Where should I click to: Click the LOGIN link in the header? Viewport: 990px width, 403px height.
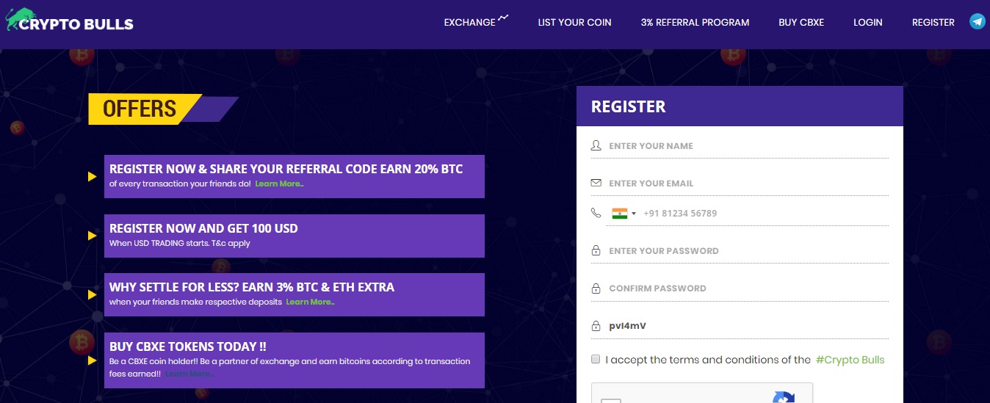pyautogui.click(x=867, y=23)
